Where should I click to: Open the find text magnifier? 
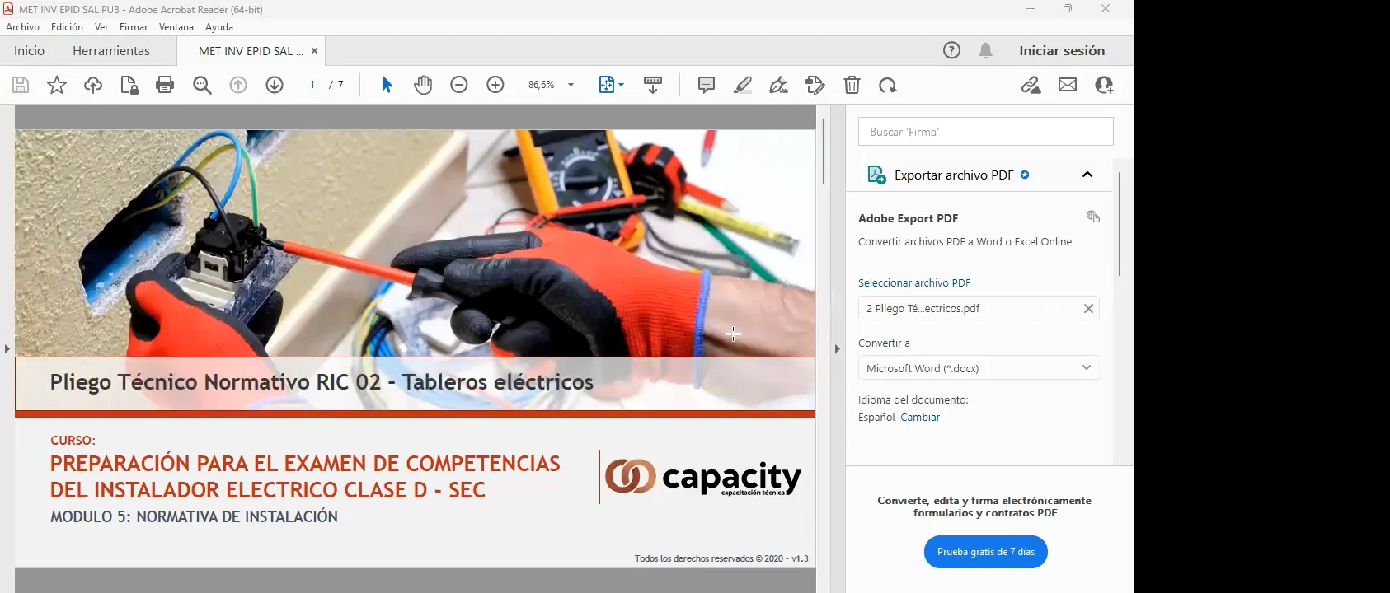point(202,85)
